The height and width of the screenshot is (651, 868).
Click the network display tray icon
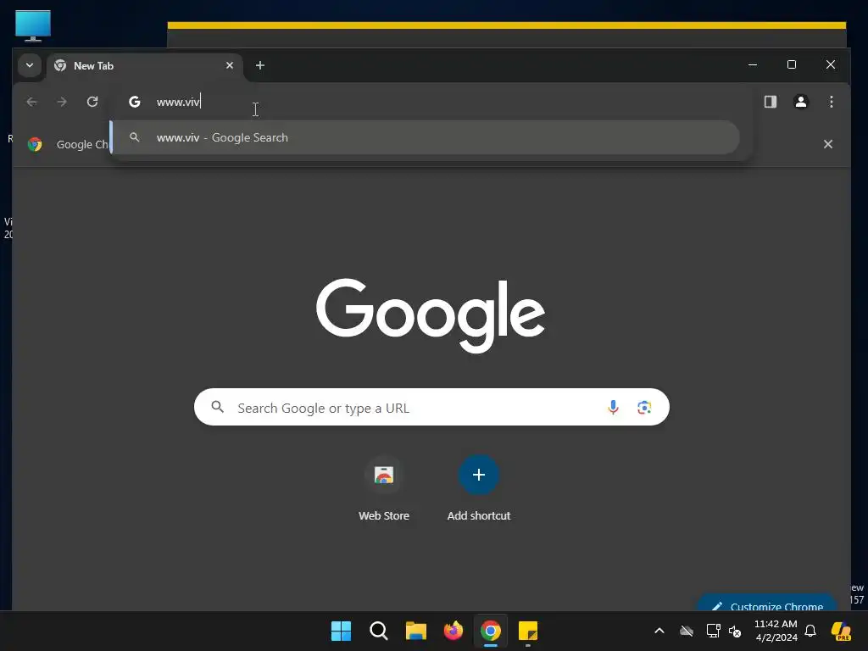point(713,631)
